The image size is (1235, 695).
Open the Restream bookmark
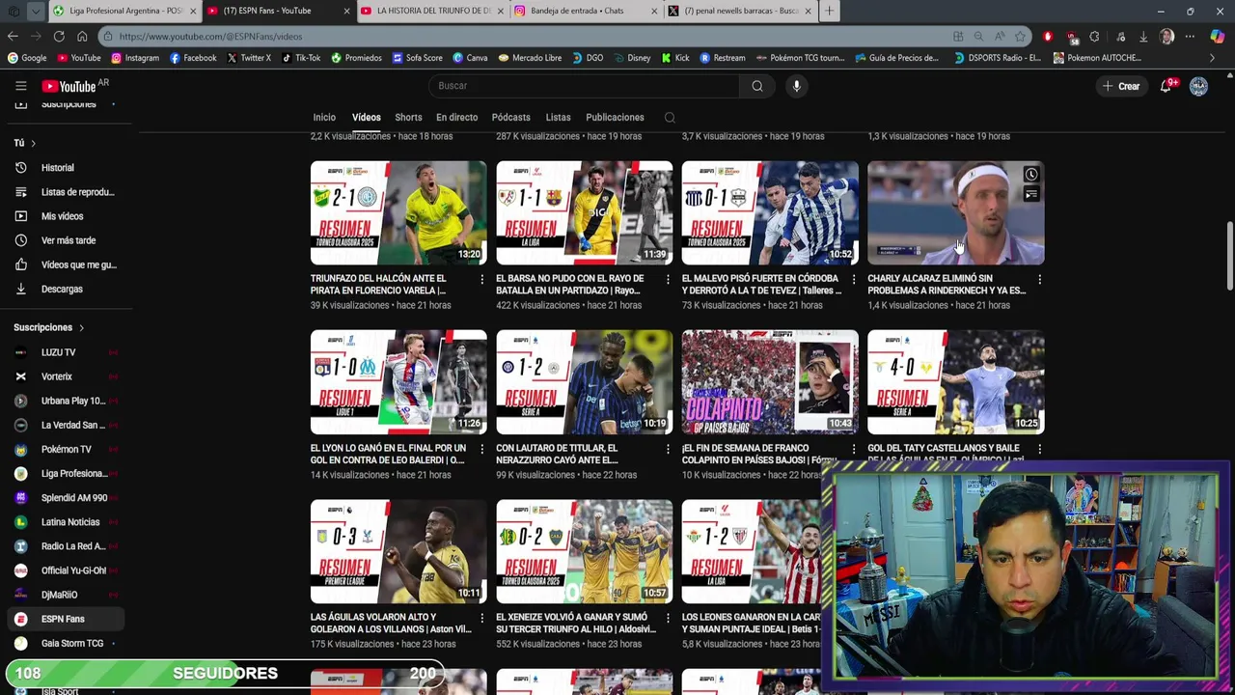[x=723, y=58]
